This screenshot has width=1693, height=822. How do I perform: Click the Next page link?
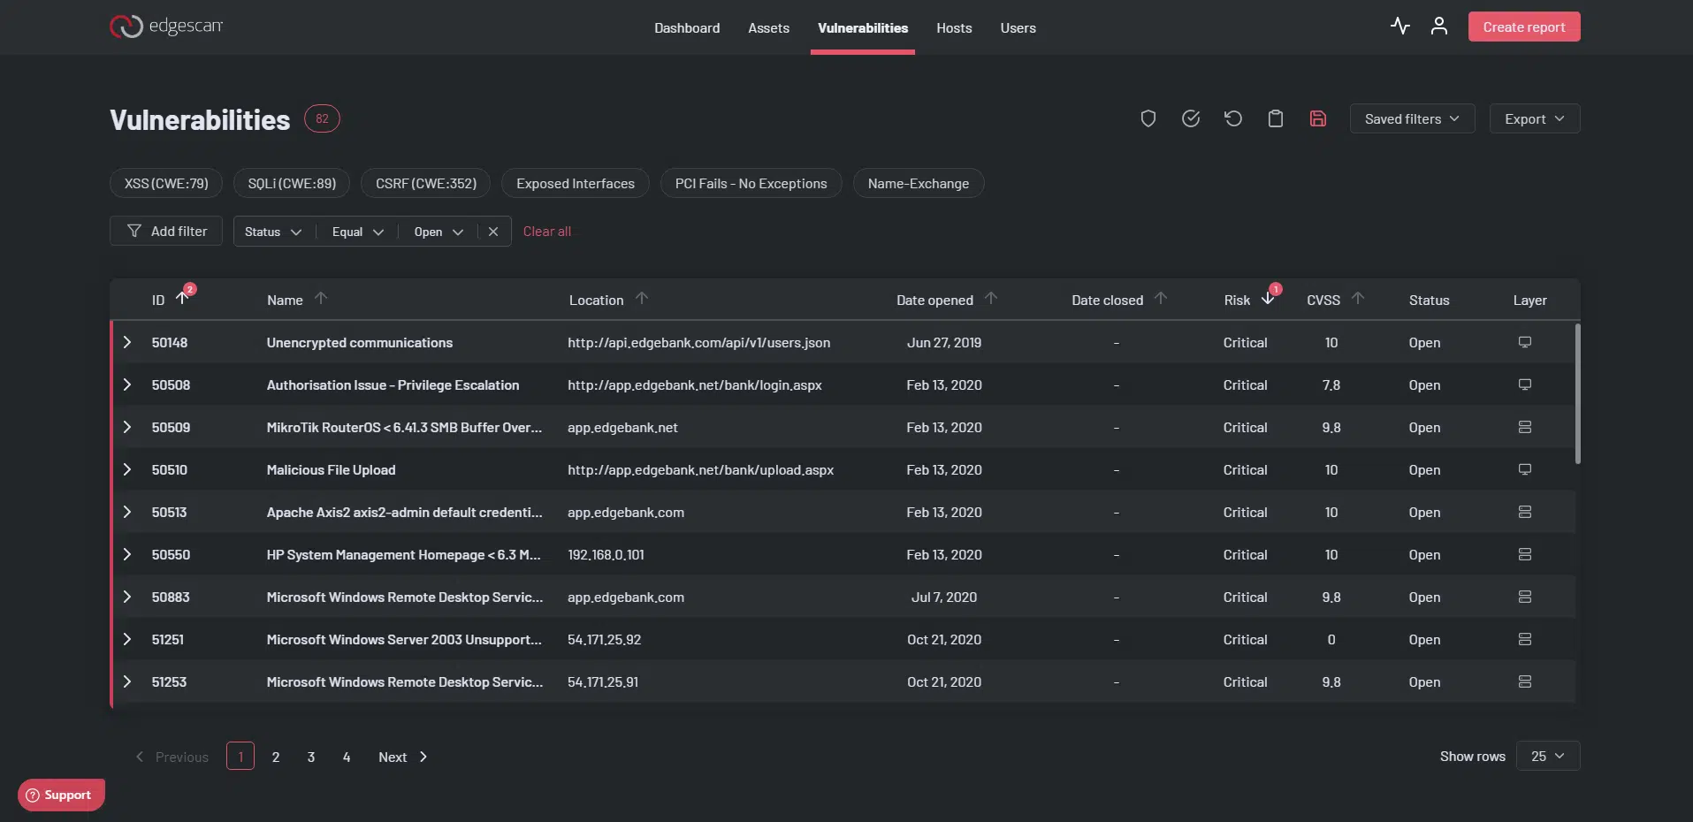click(x=403, y=757)
